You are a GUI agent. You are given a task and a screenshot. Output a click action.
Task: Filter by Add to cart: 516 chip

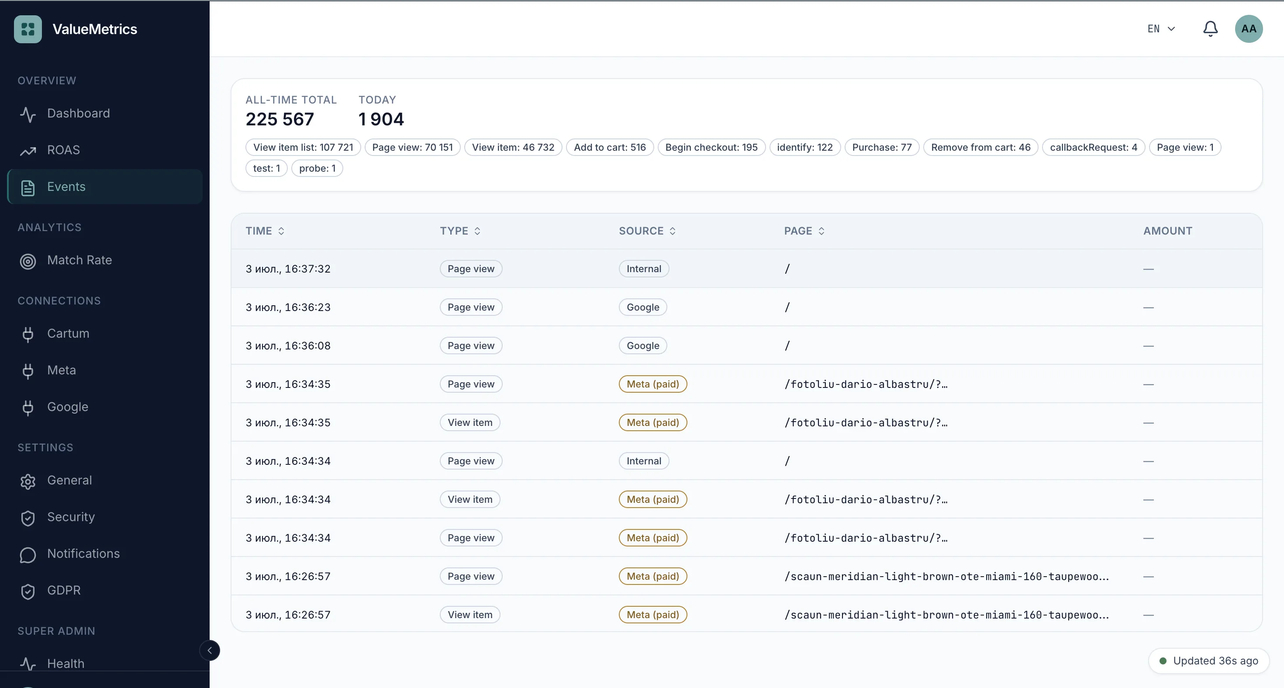(x=610, y=148)
